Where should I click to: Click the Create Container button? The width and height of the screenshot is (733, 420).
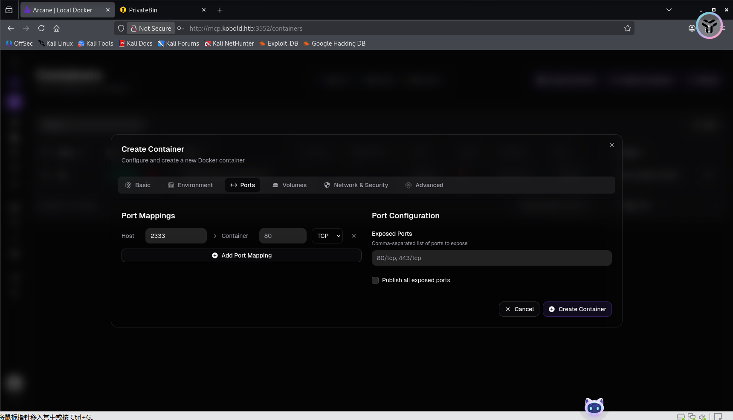point(577,309)
